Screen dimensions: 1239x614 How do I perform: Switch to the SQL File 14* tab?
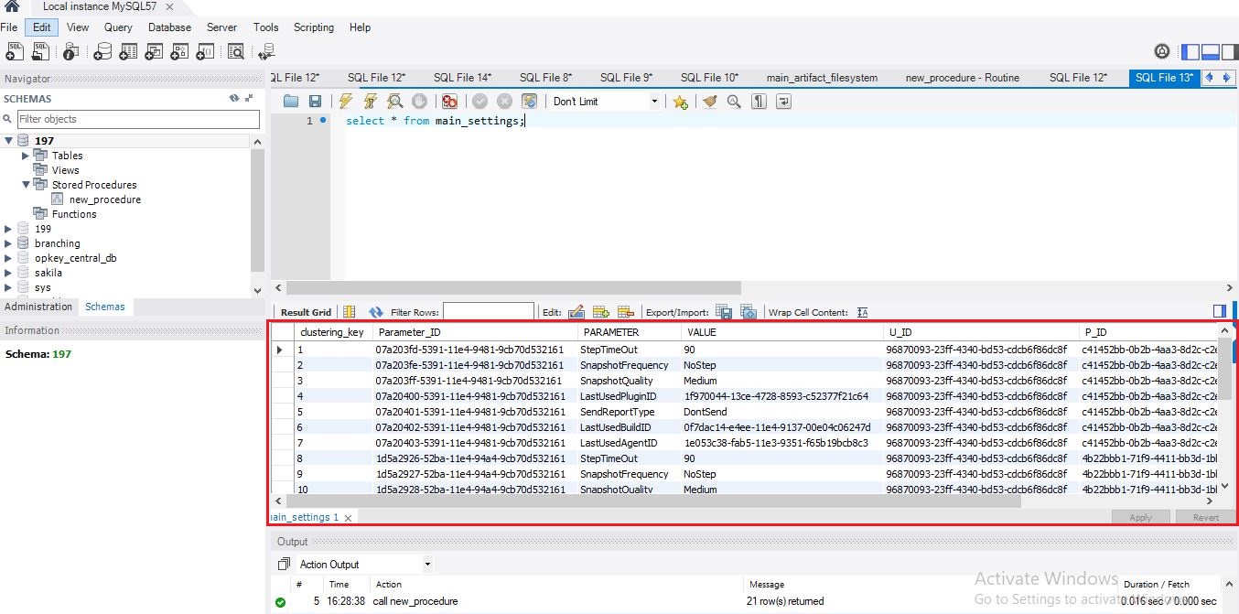[x=462, y=78]
